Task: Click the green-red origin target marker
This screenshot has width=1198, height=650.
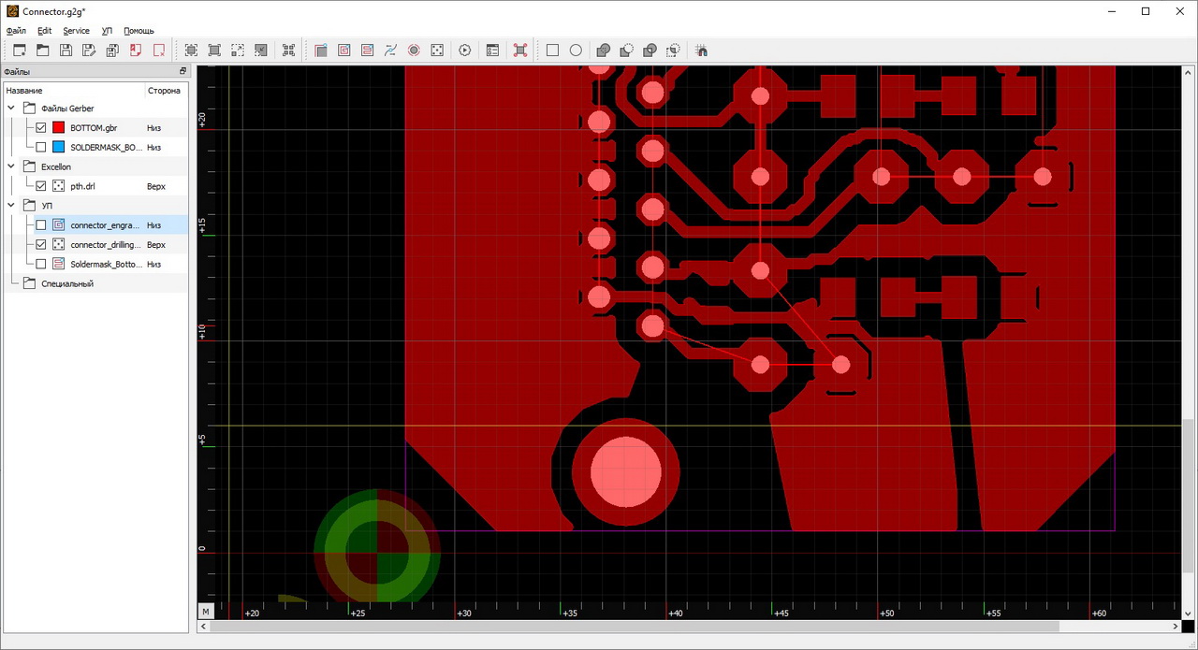Action: click(x=376, y=554)
